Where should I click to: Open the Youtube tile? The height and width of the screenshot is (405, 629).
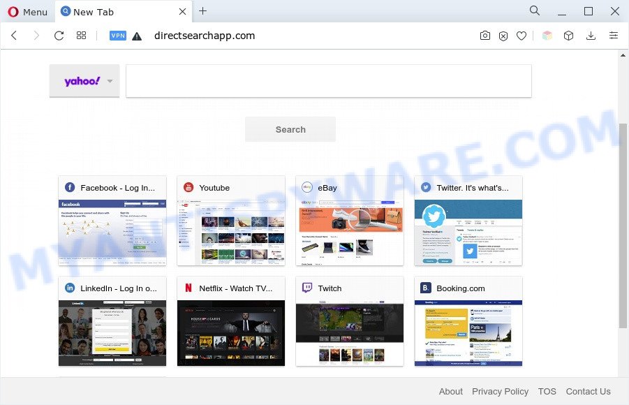click(x=231, y=221)
